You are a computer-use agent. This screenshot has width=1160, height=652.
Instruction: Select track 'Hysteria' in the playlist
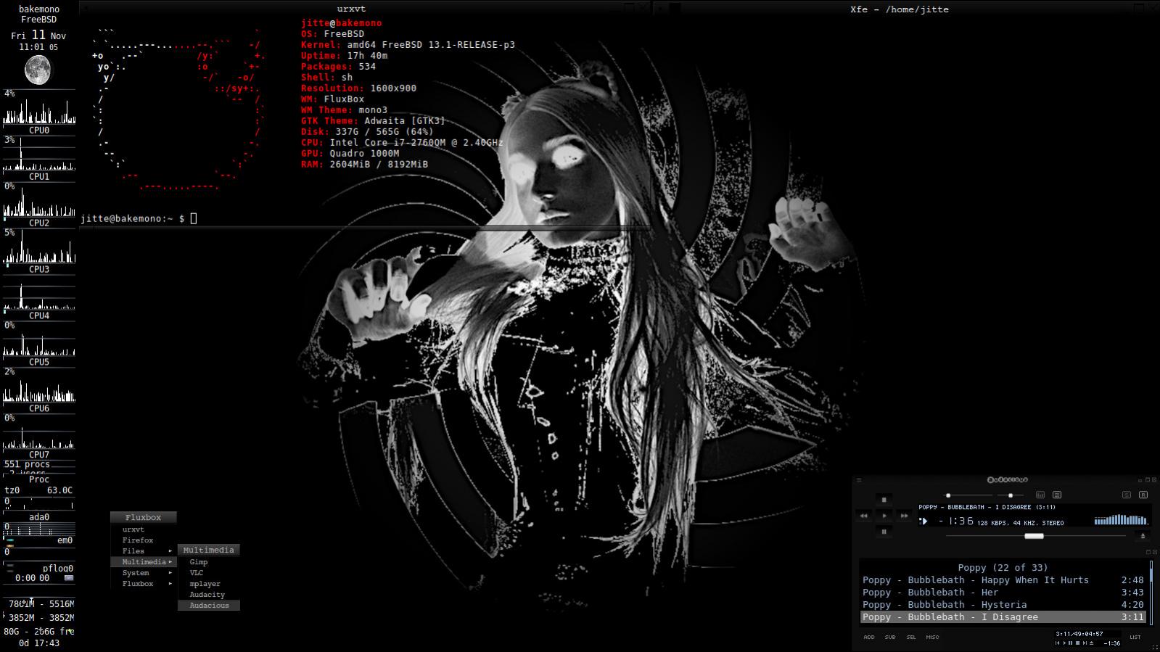click(x=1003, y=605)
